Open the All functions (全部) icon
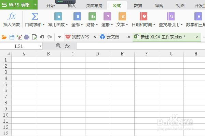This screenshot has height=136, width=205. (x=77, y=16)
